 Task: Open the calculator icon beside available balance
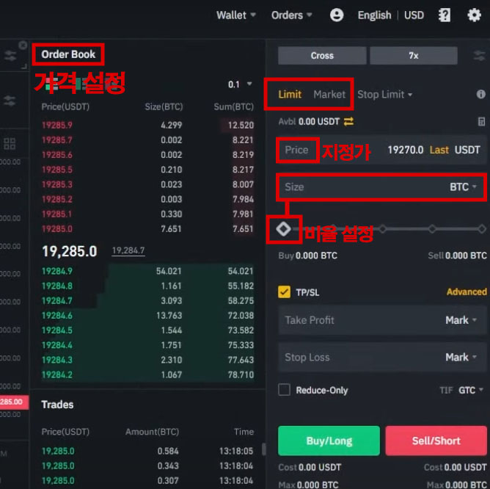481,121
